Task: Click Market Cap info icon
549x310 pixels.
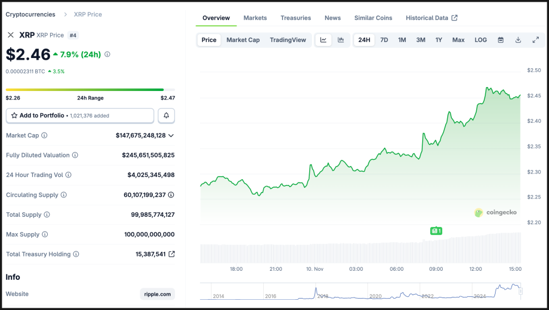Action: click(44, 135)
